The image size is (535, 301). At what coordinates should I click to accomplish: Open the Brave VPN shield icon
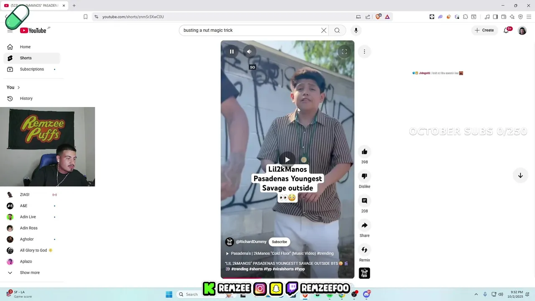(520, 17)
